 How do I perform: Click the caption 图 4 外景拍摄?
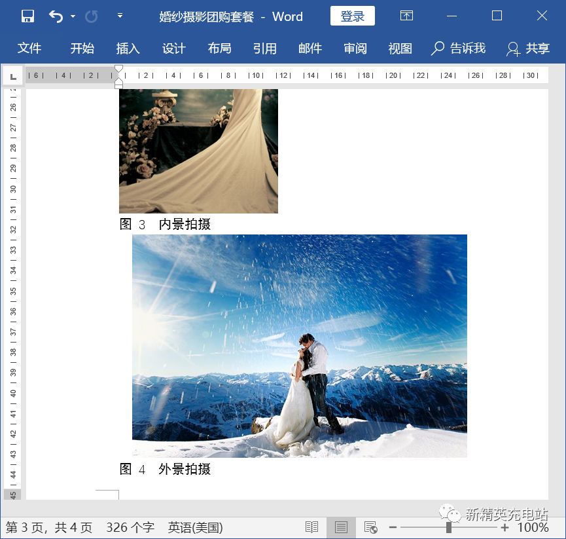pyautogui.click(x=165, y=470)
